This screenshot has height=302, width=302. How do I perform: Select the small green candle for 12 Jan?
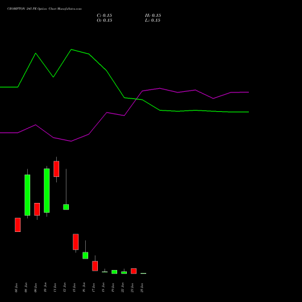coord(66,207)
